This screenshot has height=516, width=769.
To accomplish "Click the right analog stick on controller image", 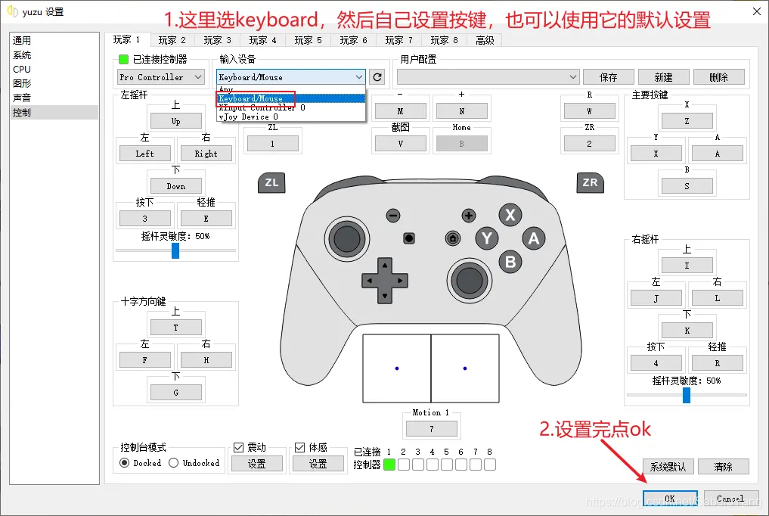I will 470,280.
